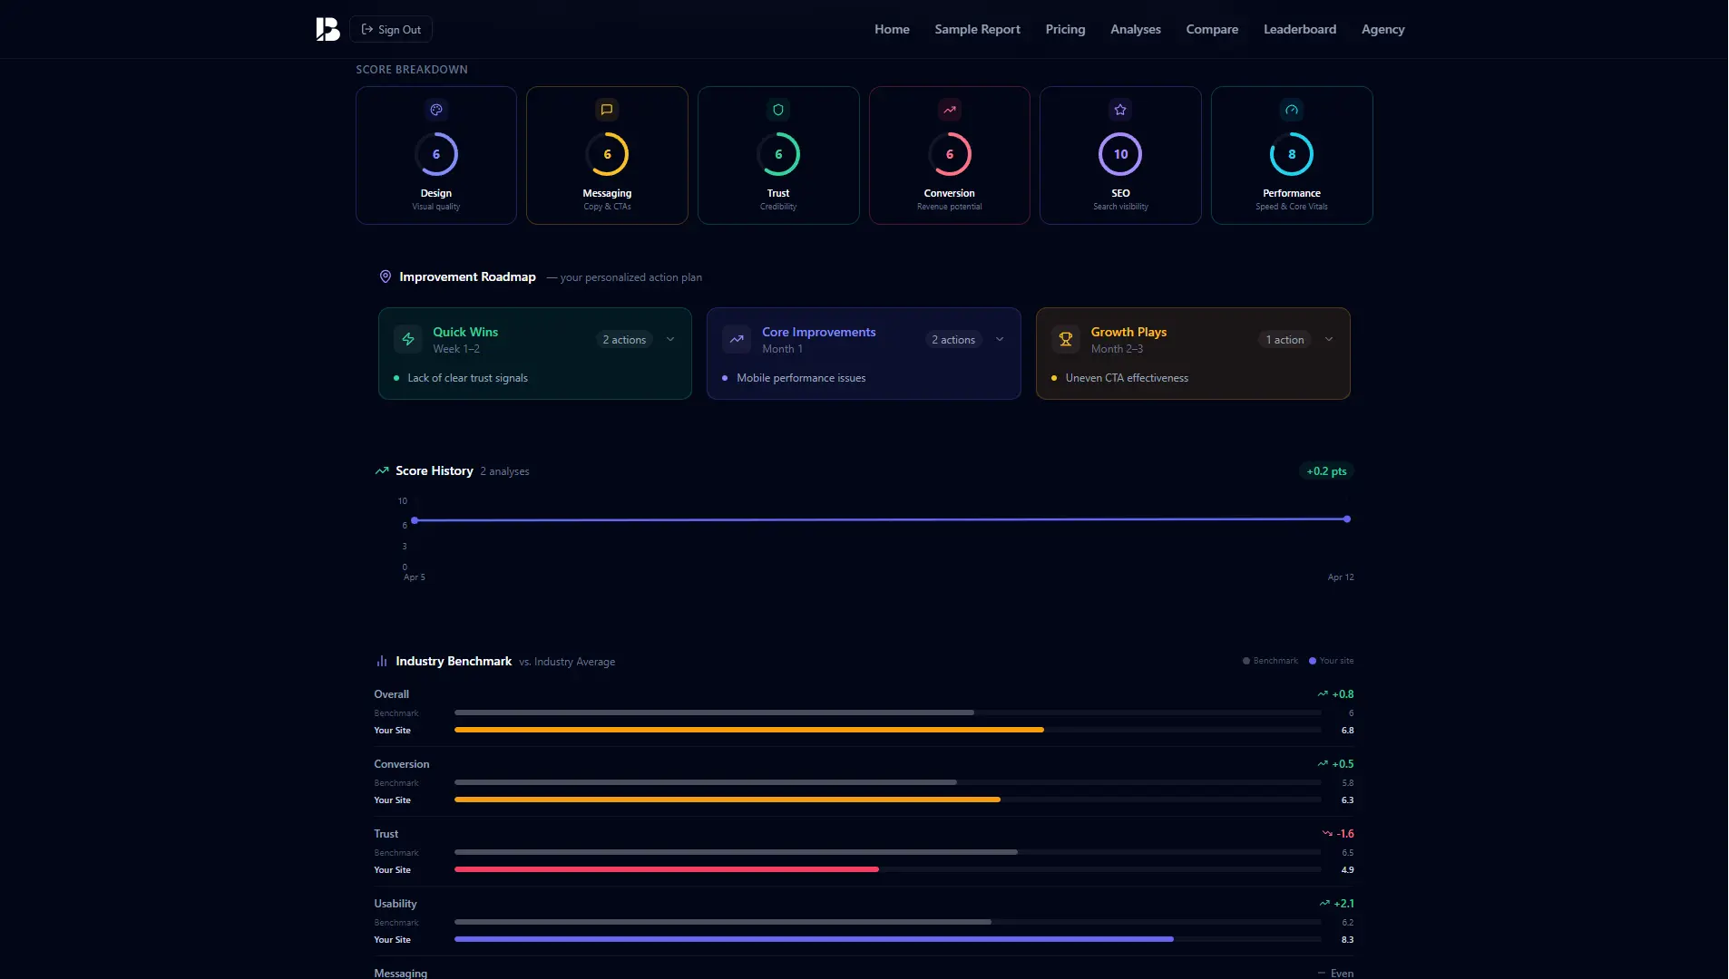The width and height of the screenshot is (1729, 979).
Task: Click the Quick Wins lightning icon
Action: (x=408, y=339)
